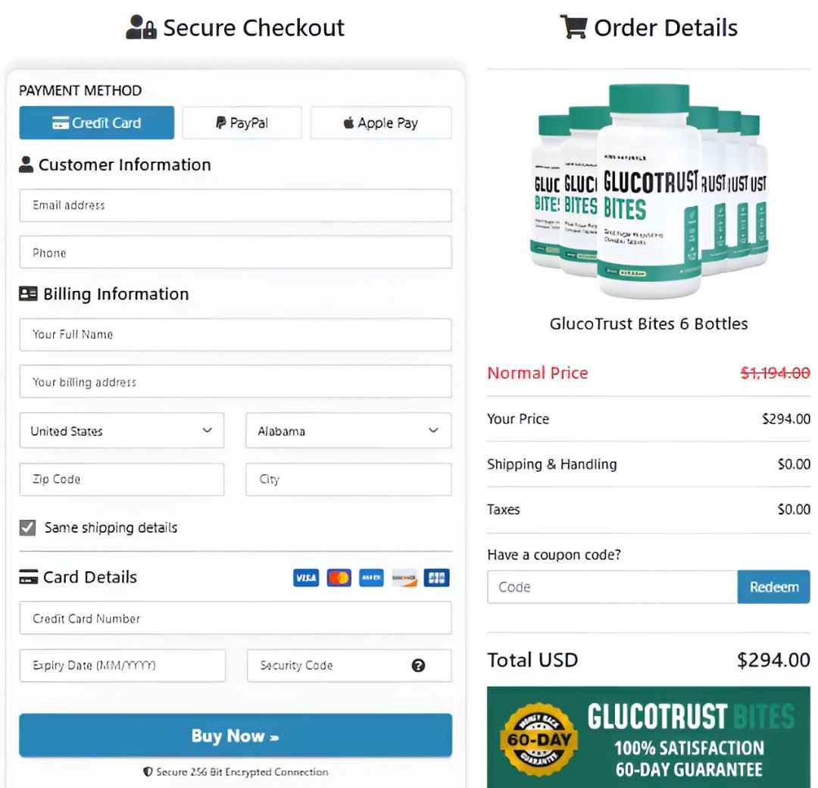Viewport: 818px width, 788px height.
Task: Click the coupon Code input field
Action: (611, 586)
